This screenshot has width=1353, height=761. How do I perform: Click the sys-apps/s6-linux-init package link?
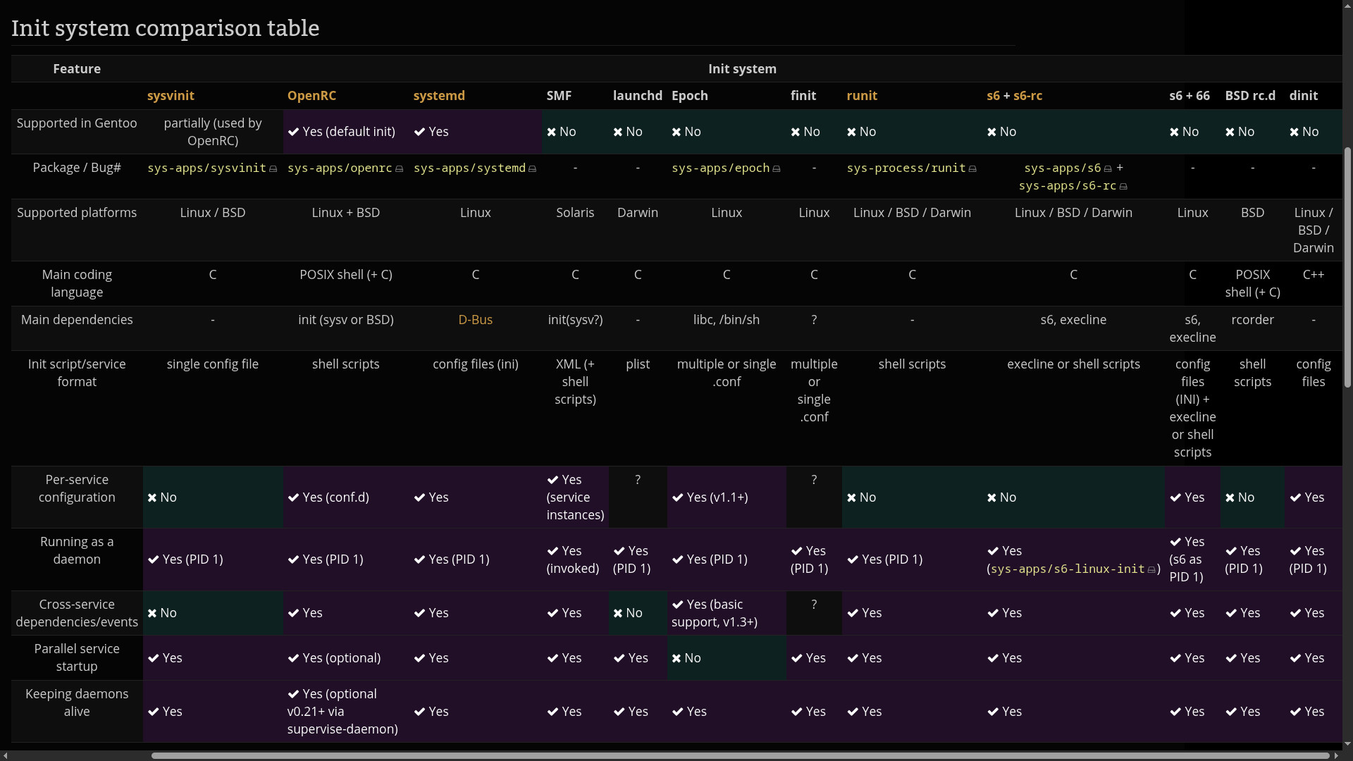(x=1068, y=569)
